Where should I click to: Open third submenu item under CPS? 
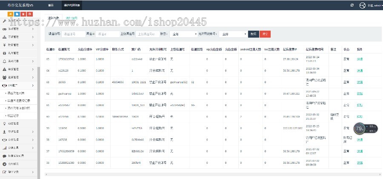point(18,108)
